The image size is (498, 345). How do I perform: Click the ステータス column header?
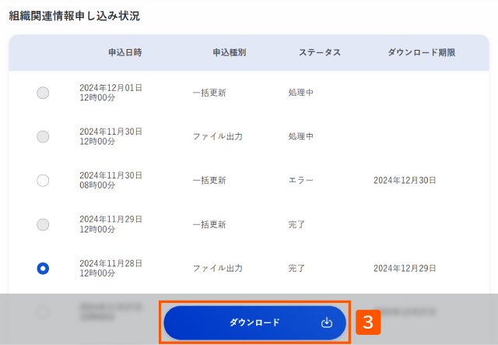[320, 52]
